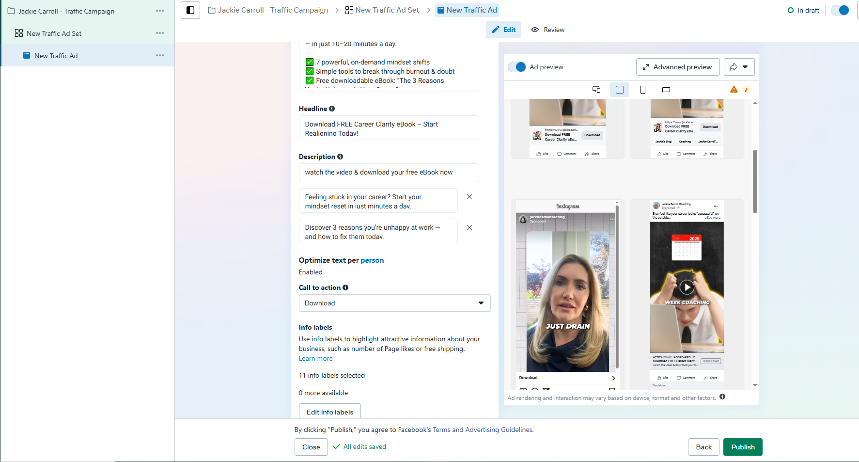Toggle the Ad preview switch

pos(517,67)
